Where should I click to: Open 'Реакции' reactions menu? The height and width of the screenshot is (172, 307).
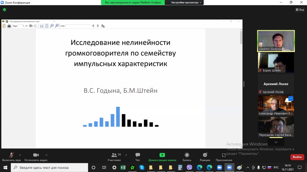205,157
